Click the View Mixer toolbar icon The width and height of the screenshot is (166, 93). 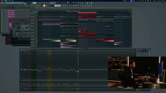[70, 6]
